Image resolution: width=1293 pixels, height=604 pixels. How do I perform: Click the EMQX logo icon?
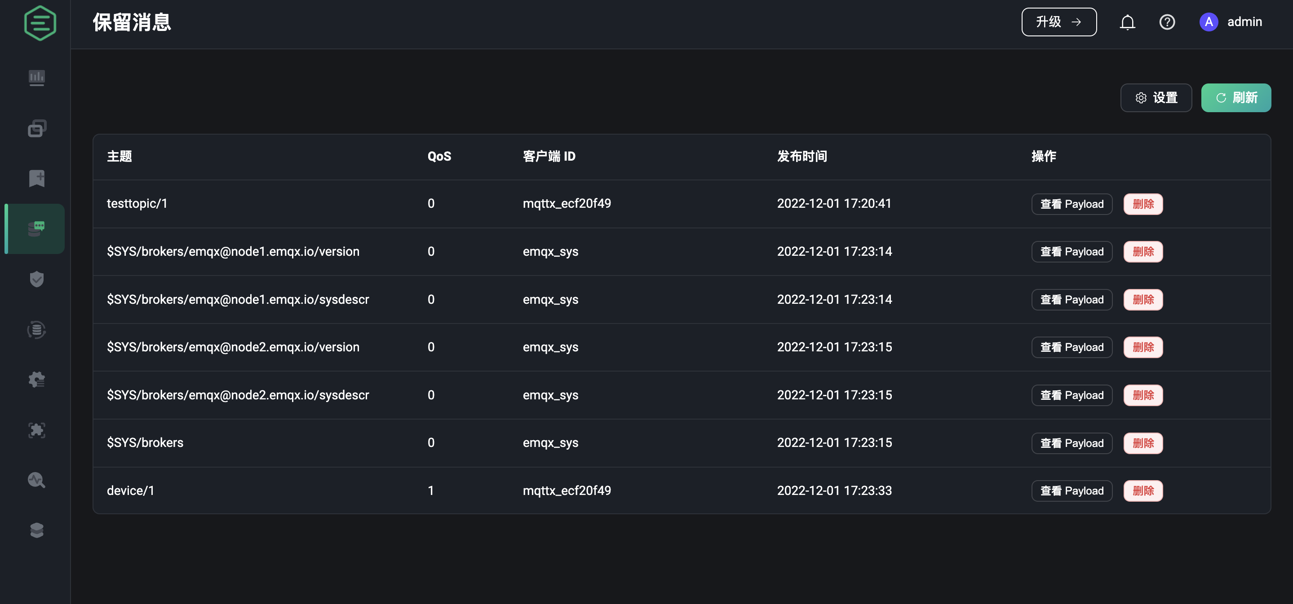pos(40,23)
